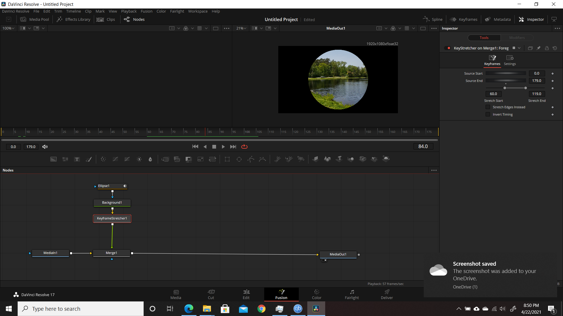Add the Shape 3D tool
This screenshot has width=563, height=316.
click(327, 159)
